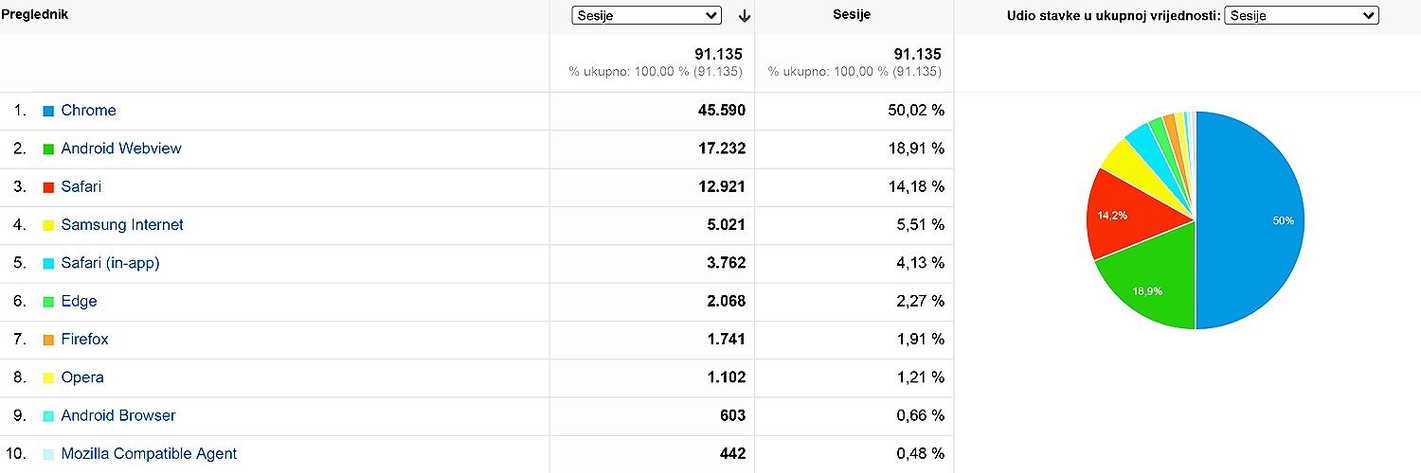Screen dimensions: 1421x473
Task: Click the Mozilla Compatible Agent link
Action: tap(149, 454)
